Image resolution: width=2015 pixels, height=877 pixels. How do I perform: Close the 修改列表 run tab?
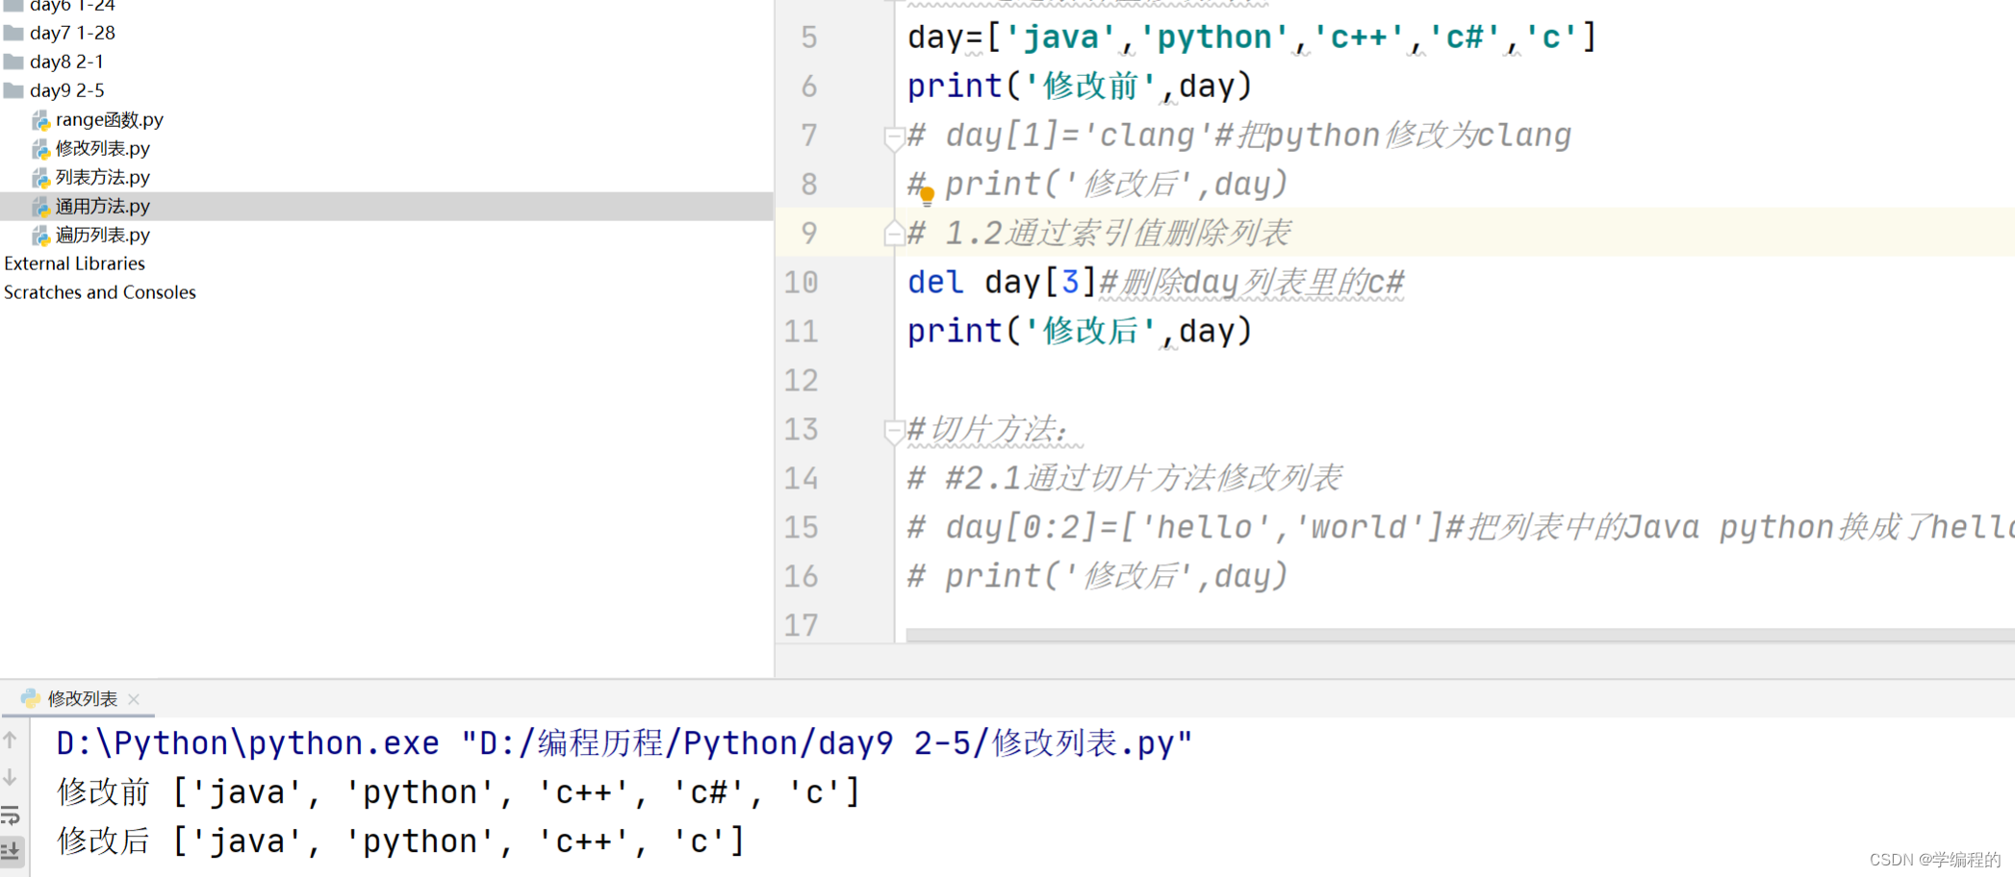[134, 699]
